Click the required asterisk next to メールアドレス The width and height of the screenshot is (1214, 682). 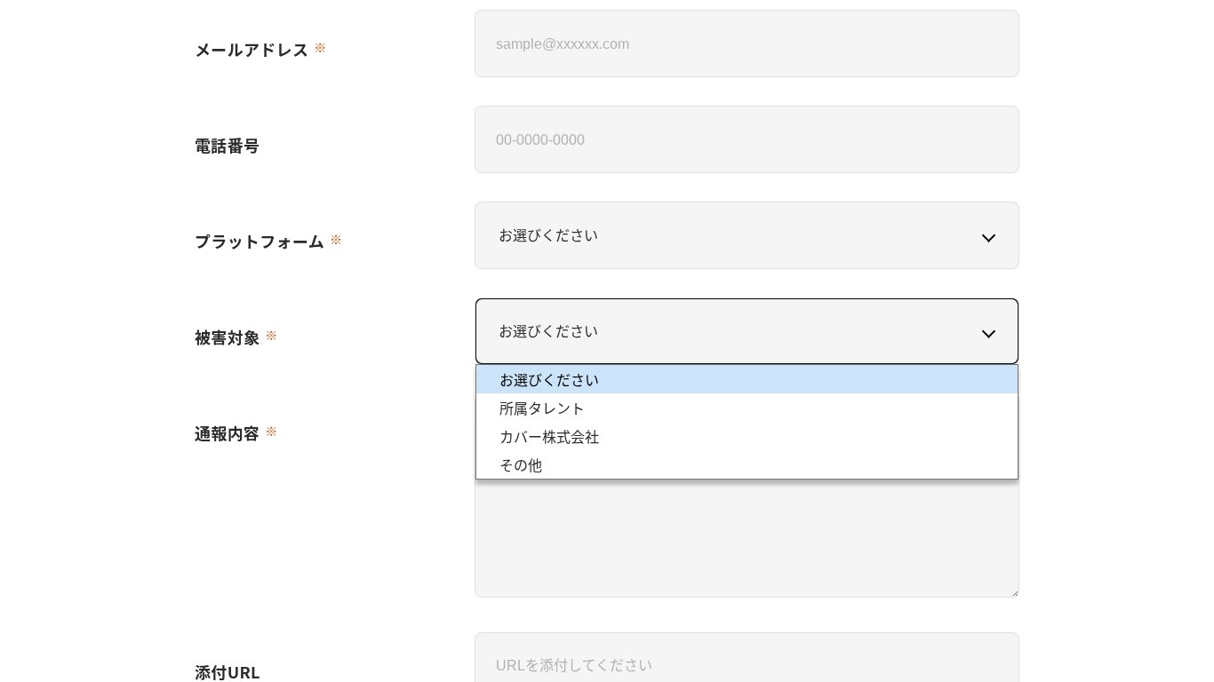(320, 48)
